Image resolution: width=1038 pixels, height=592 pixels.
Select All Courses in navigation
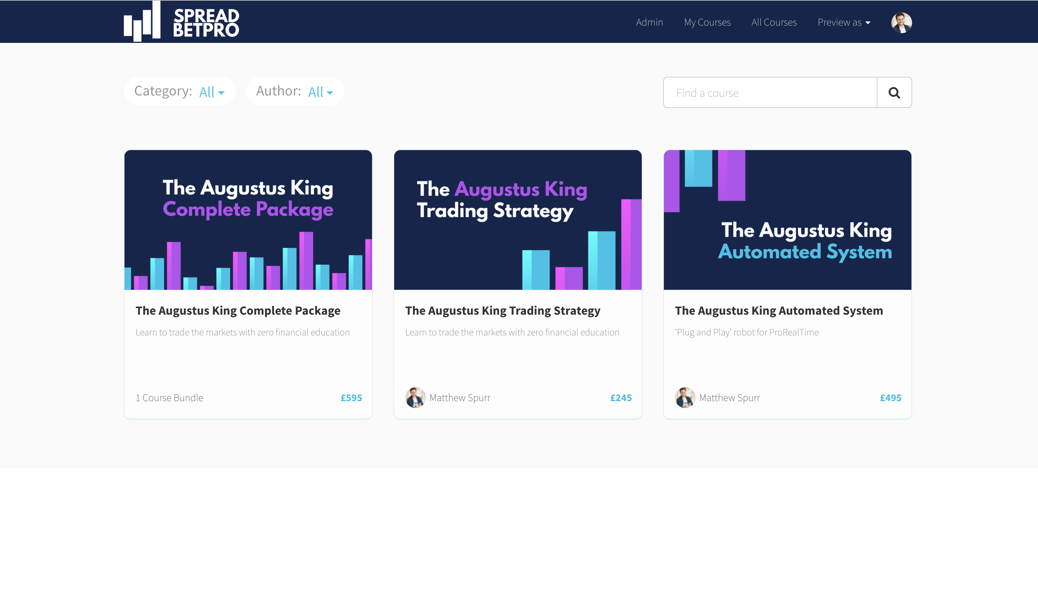tap(773, 22)
